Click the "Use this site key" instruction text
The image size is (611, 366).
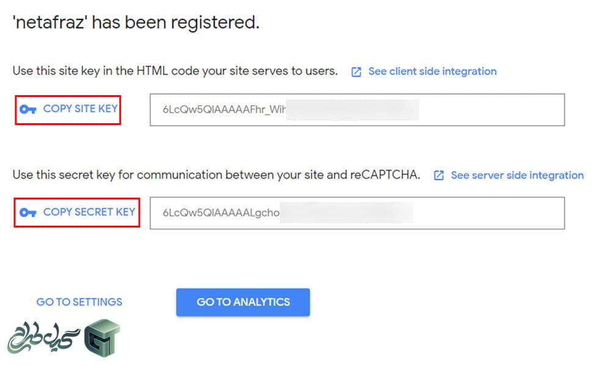175,71
